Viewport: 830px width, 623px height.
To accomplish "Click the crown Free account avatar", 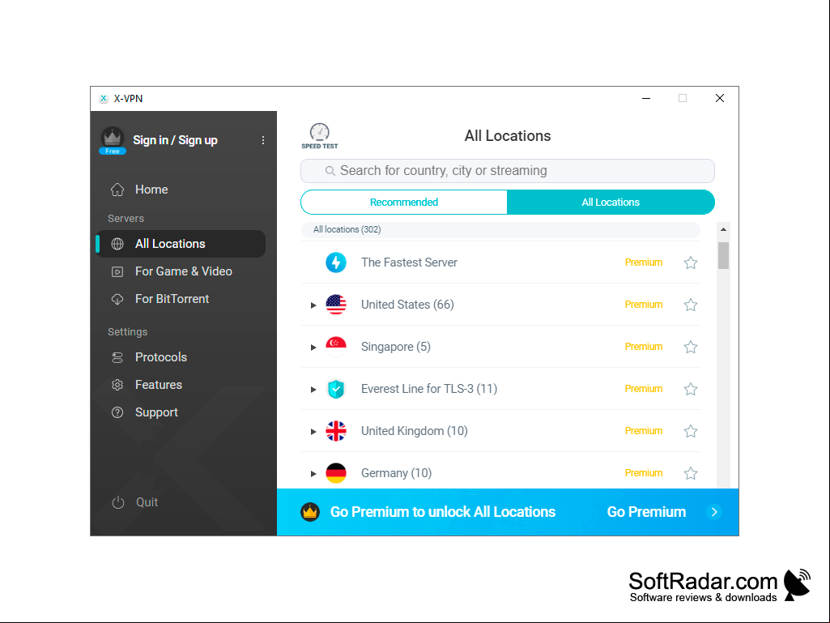I will pyautogui.click(x=113, y=140).
